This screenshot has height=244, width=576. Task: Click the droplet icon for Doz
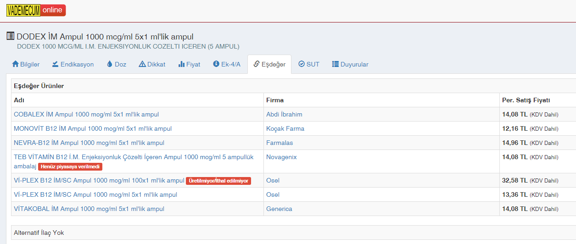coord(110,64)
